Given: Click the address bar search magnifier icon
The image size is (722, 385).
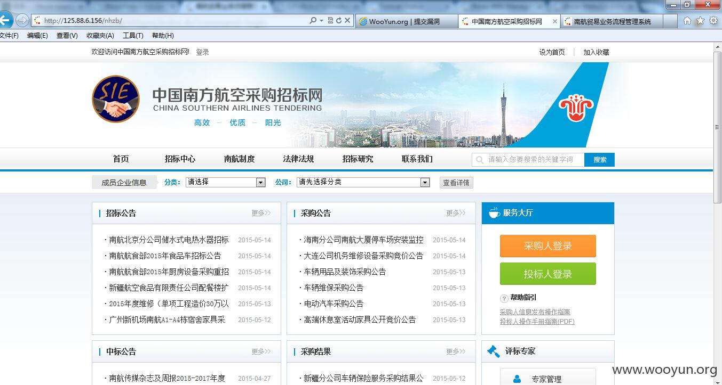Looking at the screenshot, I should 313,21.
